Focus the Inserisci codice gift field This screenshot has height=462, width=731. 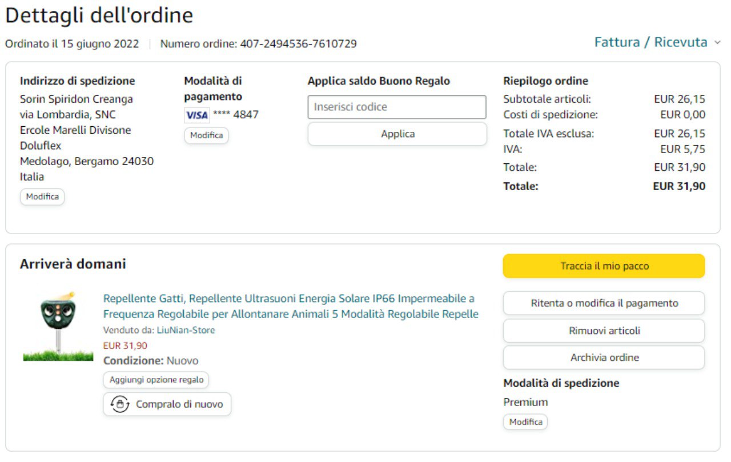coord(397,107)
